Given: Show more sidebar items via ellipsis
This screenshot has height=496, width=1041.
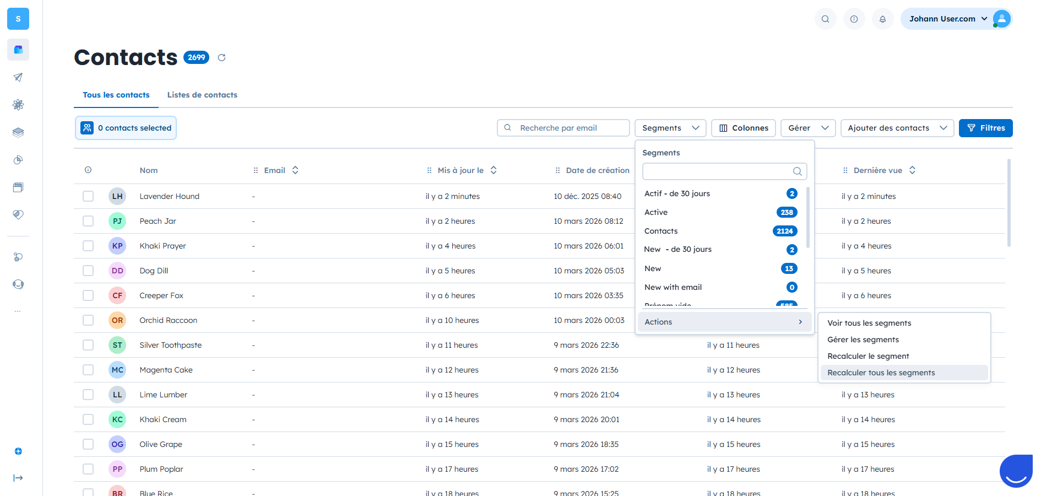Looking at the screenshot, I should coord(18,311).
